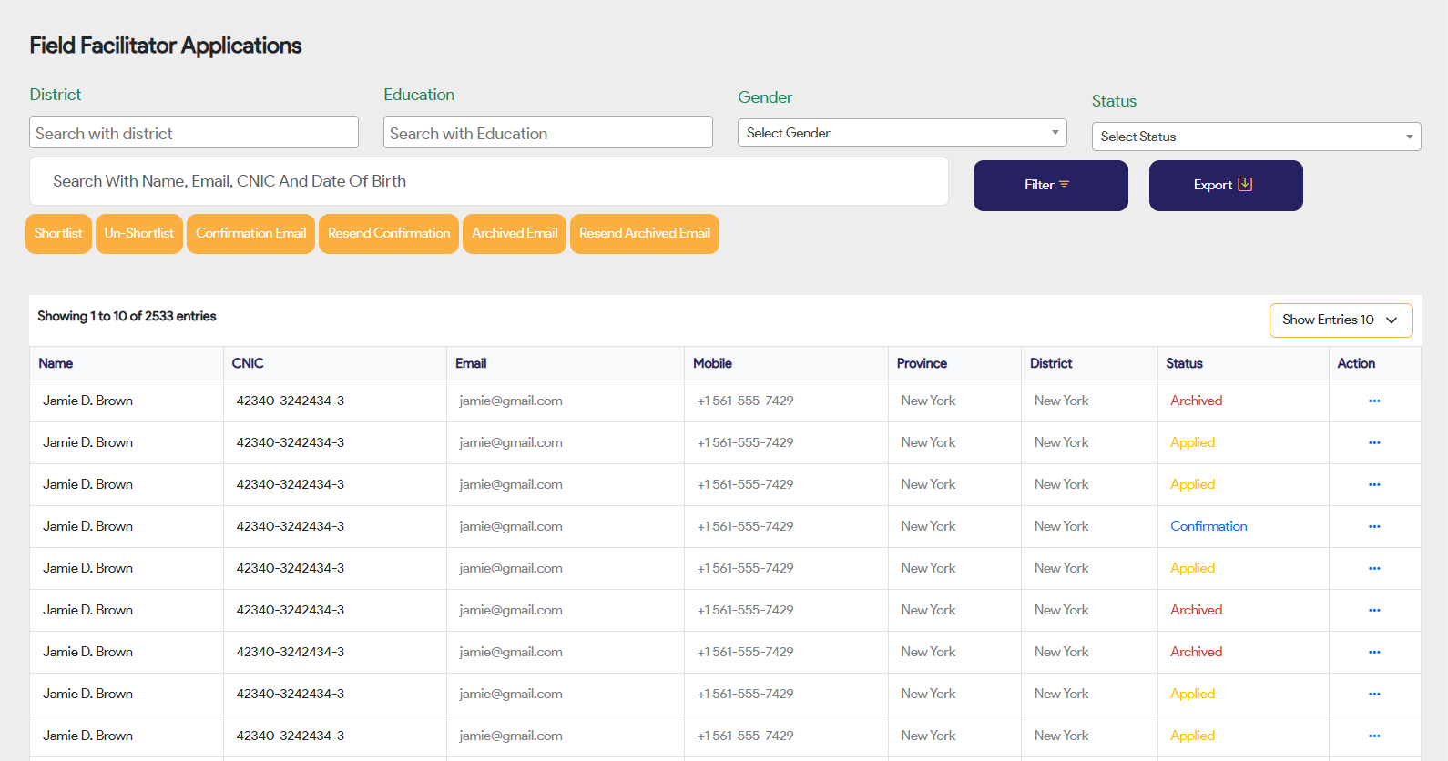Viewport: 1448px width, 761px height.
Task: Send Confirmation Email via orange button
Action: 250,234
